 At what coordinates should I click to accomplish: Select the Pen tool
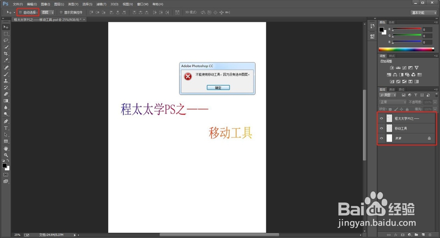pos(6,121)
